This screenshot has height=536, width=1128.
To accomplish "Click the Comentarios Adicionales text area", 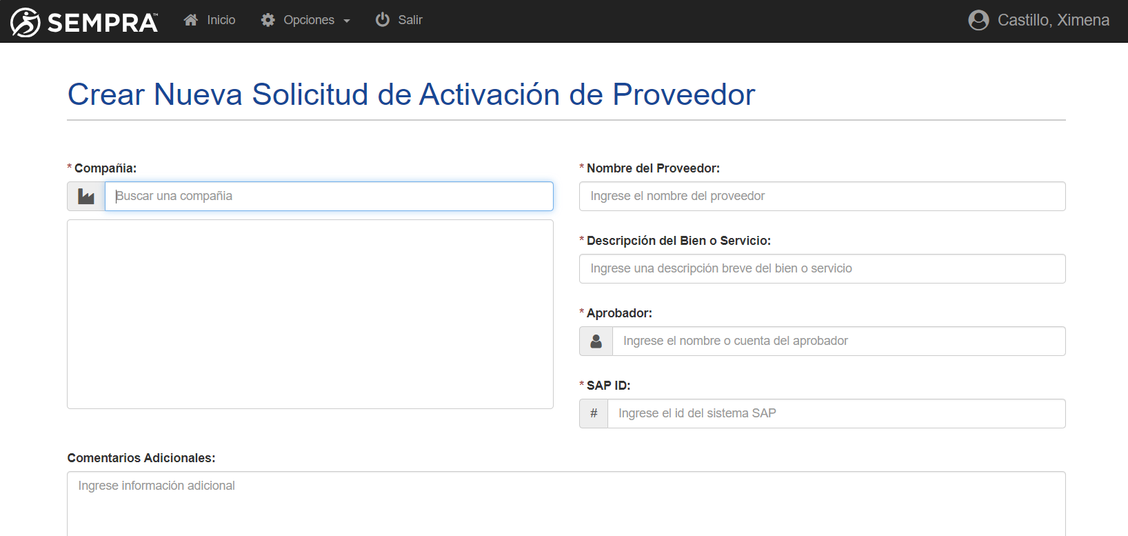I will pyautogui.click(x=565, y=504).
